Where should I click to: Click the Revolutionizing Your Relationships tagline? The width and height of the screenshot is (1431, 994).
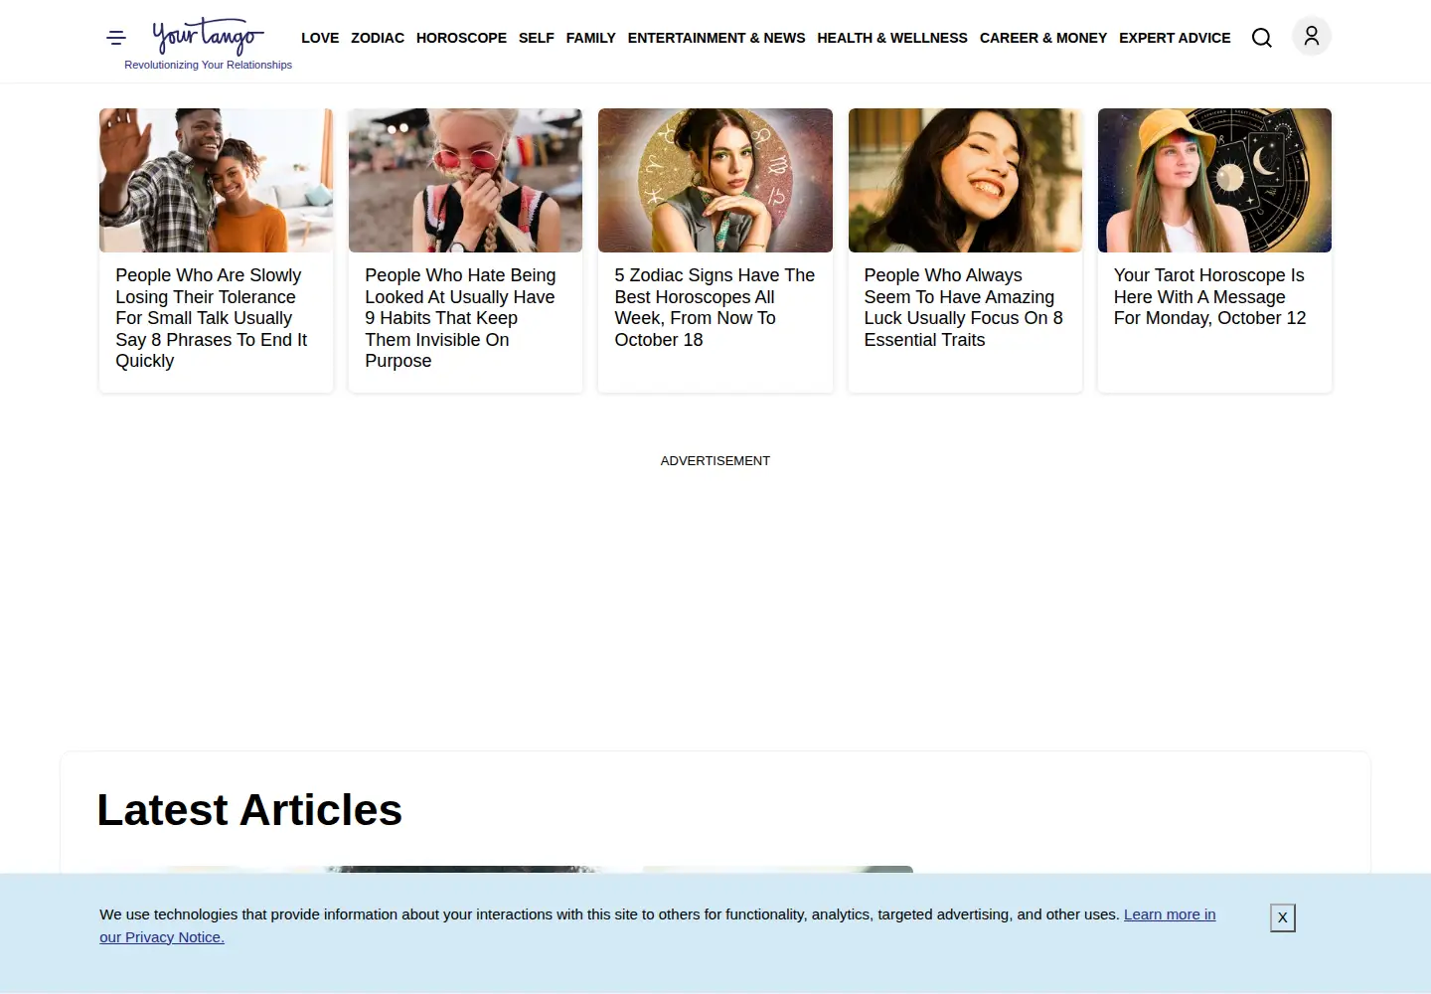pyautogui.click(x=208, y=65)
